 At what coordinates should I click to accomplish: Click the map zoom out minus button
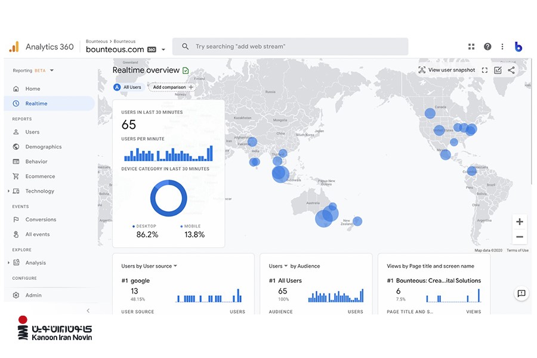pos(520,237)
